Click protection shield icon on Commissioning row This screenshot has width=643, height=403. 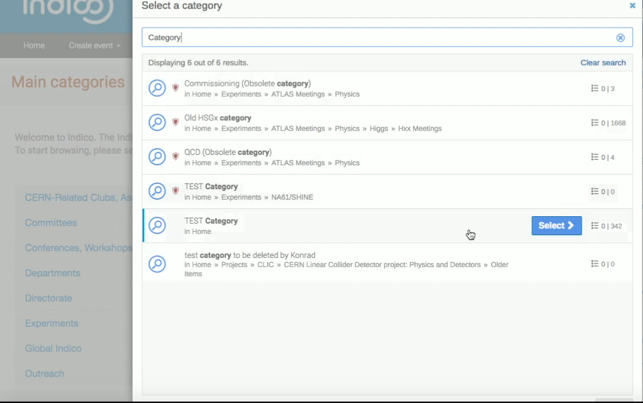175,88
